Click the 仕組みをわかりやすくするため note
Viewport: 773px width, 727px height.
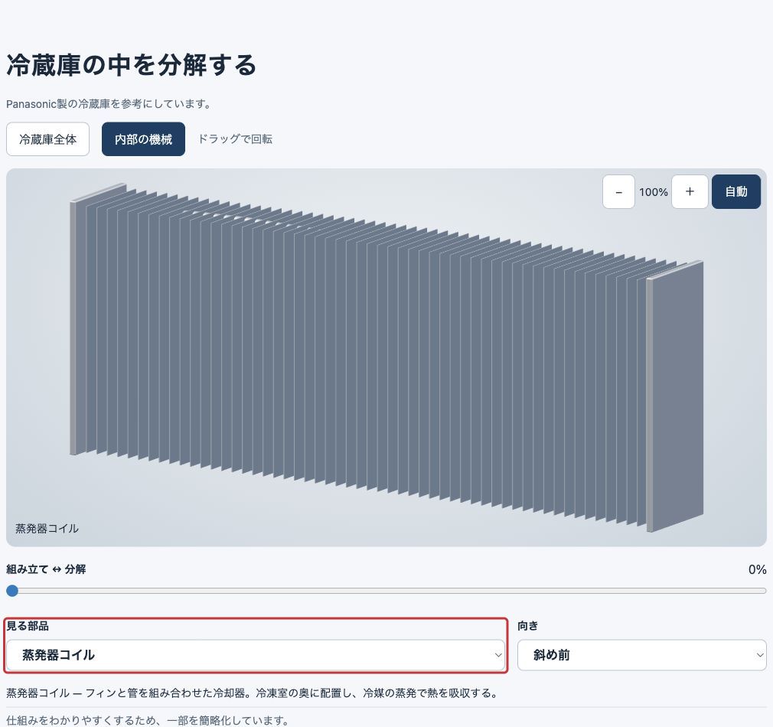[148, 721]
